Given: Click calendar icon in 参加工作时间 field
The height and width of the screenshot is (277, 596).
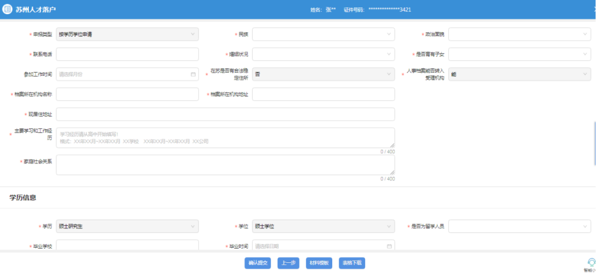Looking at the screenshot, I should [x=193, y=75].
